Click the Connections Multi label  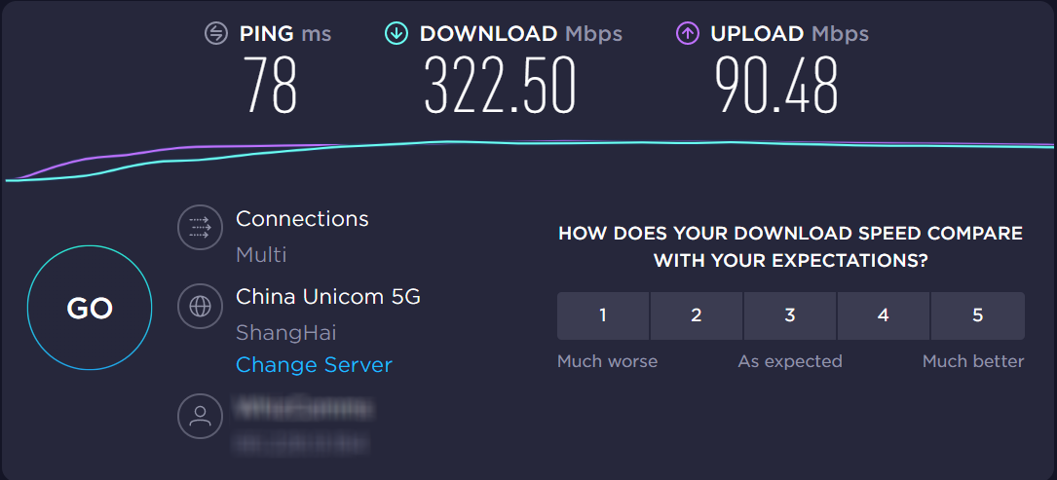[x=261, y=255]
